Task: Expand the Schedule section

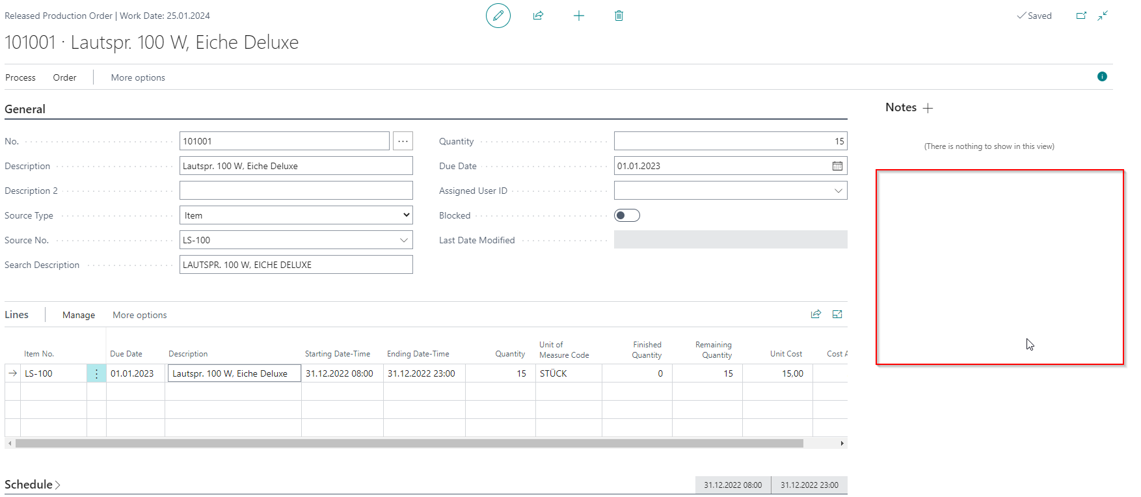Action: 33,485
